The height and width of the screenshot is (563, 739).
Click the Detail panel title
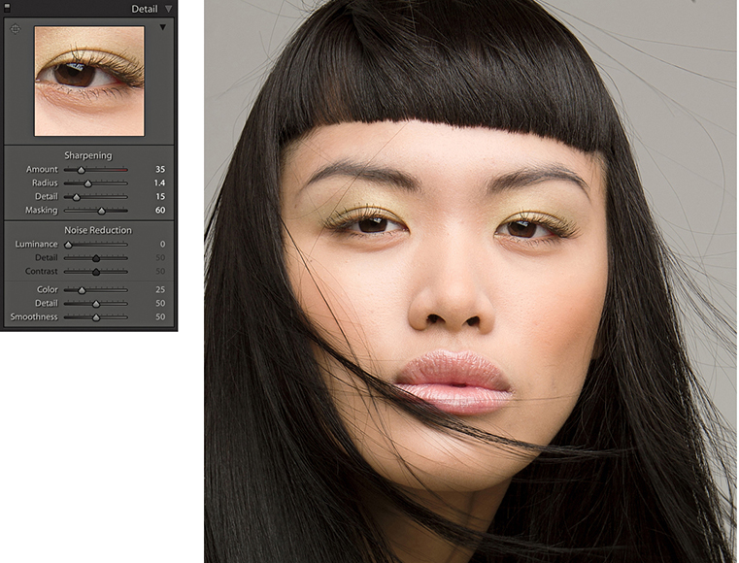[x=145, y=9]
